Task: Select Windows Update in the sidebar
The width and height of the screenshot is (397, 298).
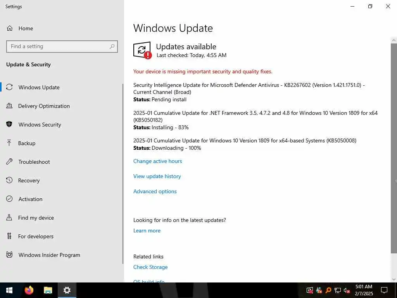Action: [x=39, y=87]
